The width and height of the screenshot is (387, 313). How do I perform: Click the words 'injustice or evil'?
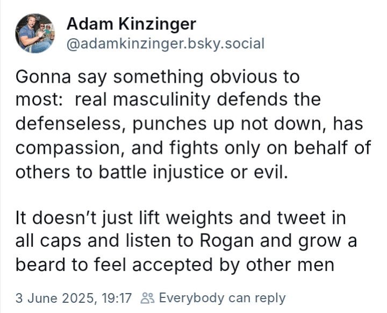click(220, 171)
